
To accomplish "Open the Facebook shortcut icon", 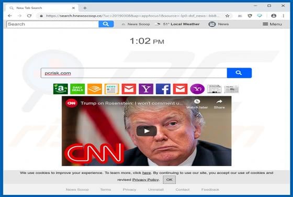I will (x=163, y=89).
